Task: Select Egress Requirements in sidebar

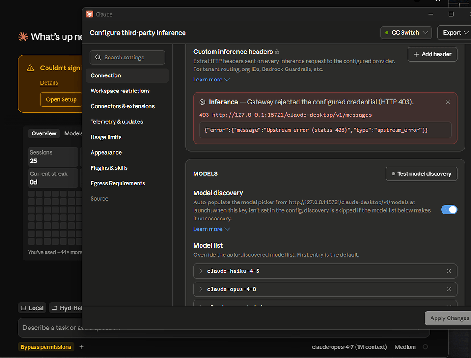Action: click(127, 183)
